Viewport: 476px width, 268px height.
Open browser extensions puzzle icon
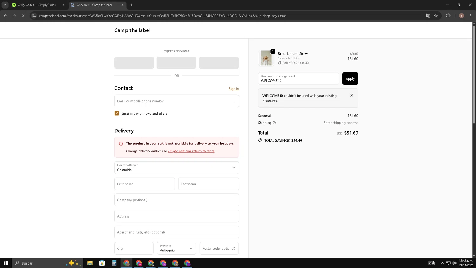(448, 16)
